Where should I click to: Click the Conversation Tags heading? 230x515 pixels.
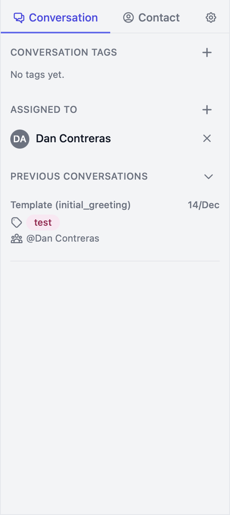point(63,52)
